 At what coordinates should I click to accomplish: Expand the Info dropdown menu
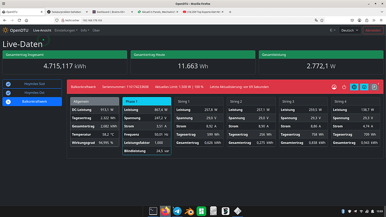(x=84, y=30)
